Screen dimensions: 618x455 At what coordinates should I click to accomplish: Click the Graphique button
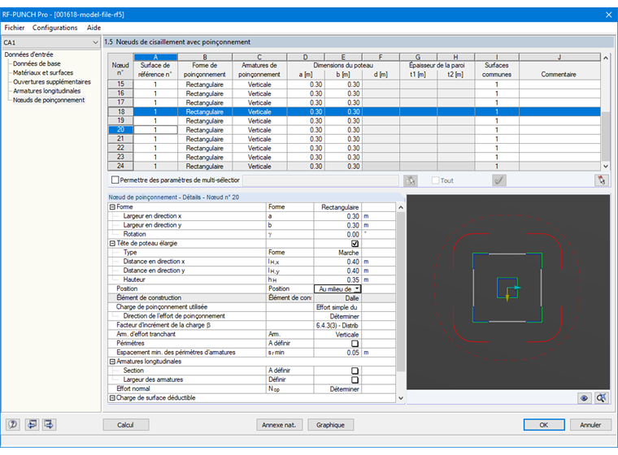tap(330, 425)
